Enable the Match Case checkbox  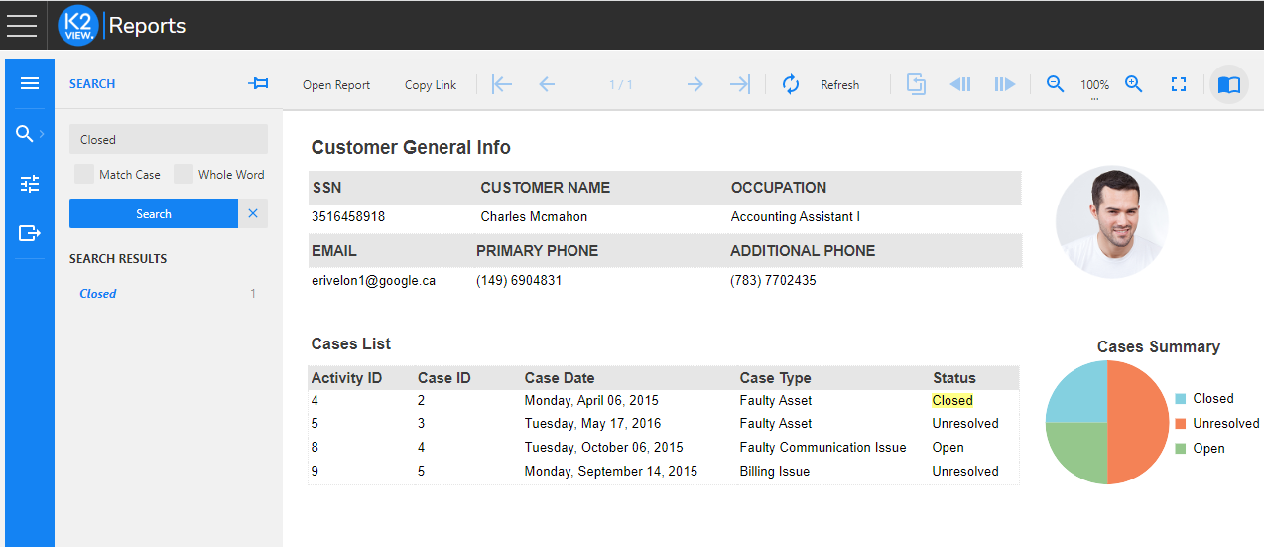point(84,174)
